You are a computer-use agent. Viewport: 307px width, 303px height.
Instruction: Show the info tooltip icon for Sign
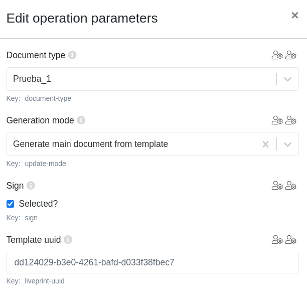click(x=31, y=185)
